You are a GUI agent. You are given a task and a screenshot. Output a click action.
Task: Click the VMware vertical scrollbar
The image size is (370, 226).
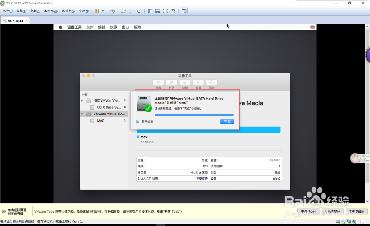click(367, 106)
